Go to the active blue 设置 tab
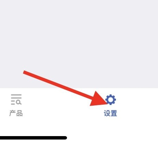158x145 pixels. coord(110,105)
